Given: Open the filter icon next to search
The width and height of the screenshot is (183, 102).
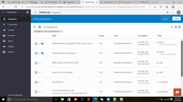Looking at the screenshot, I should (40, 27).
